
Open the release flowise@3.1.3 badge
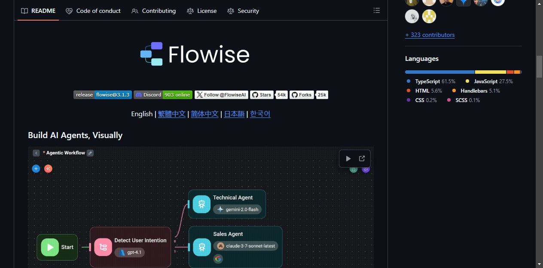click(x=103, y=95)
